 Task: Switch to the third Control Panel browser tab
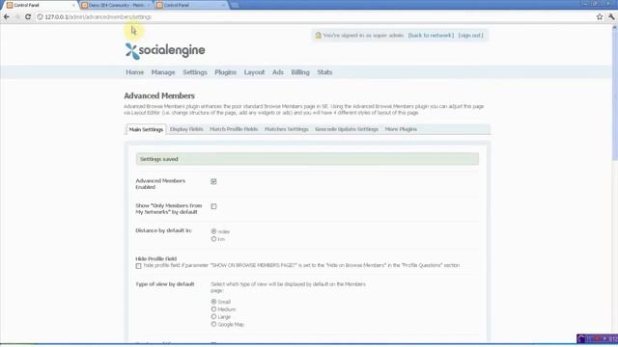click(191, 5)
